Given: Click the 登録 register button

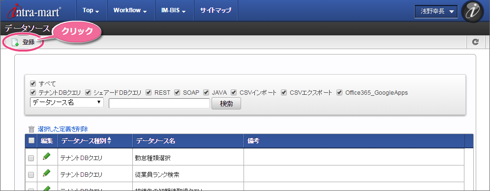Looking at the screenshot, I should click(x=23, y=42).
